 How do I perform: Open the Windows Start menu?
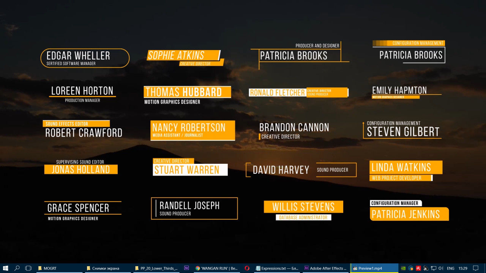(x=6, y=268)
